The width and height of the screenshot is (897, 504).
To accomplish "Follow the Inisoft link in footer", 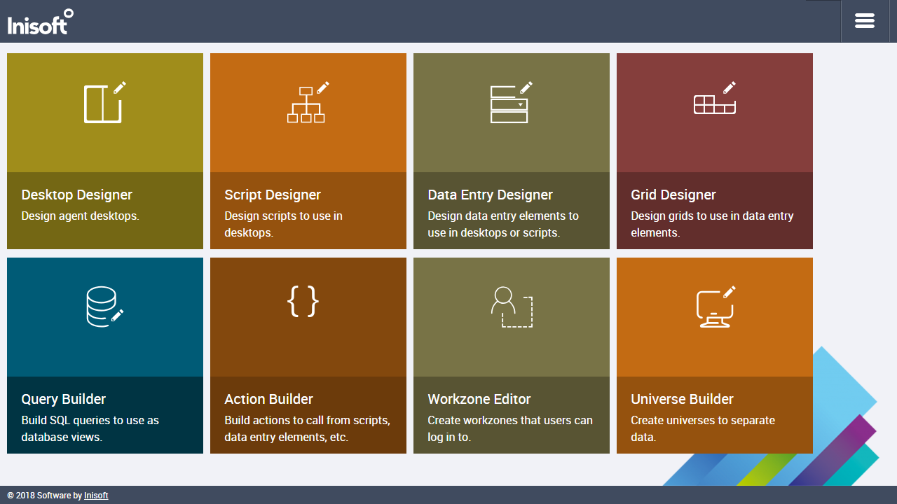I will tap(96, 496).
